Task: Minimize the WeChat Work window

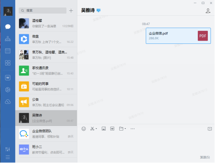Action: click(195, 3)
